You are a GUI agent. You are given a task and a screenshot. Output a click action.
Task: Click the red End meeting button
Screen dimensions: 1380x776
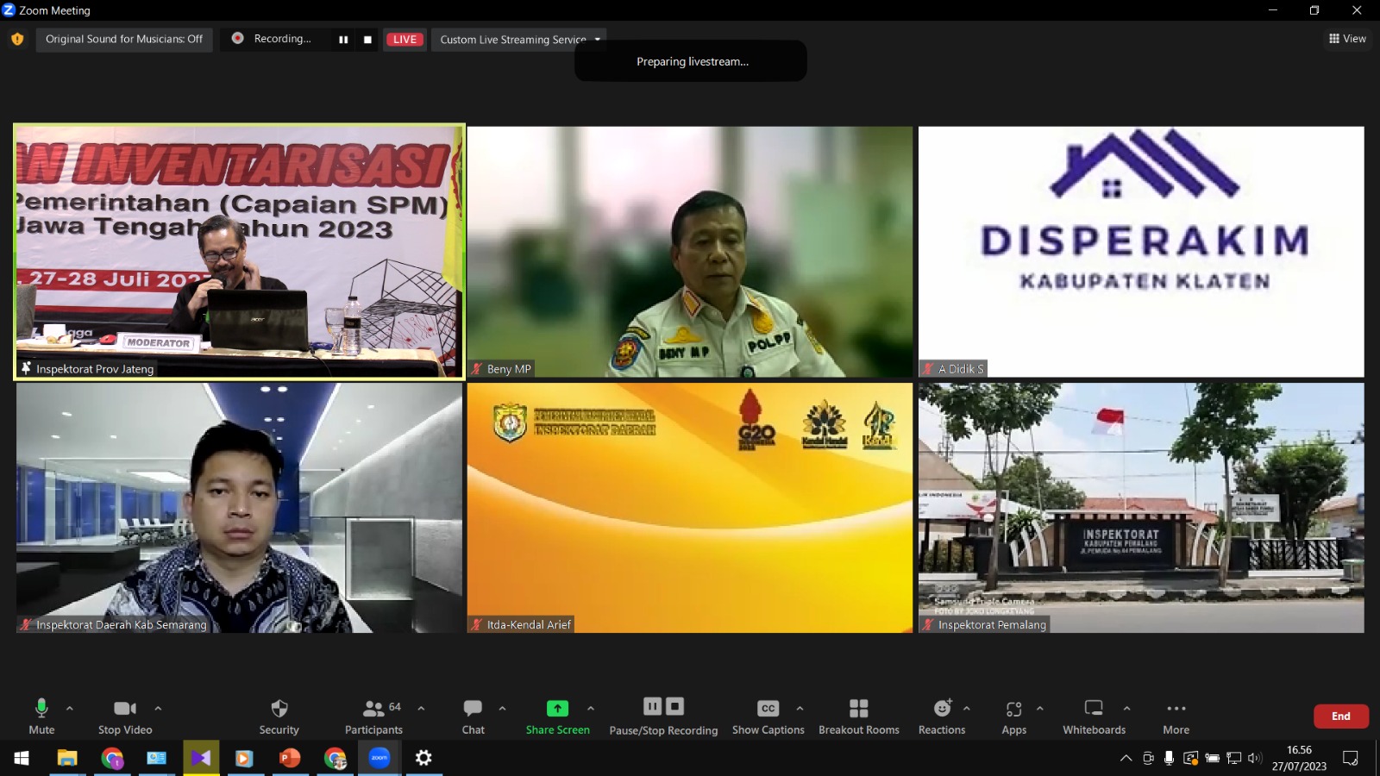(1340, 717)
